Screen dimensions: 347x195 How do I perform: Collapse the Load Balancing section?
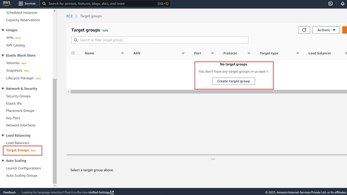click(x=3, y=135)
